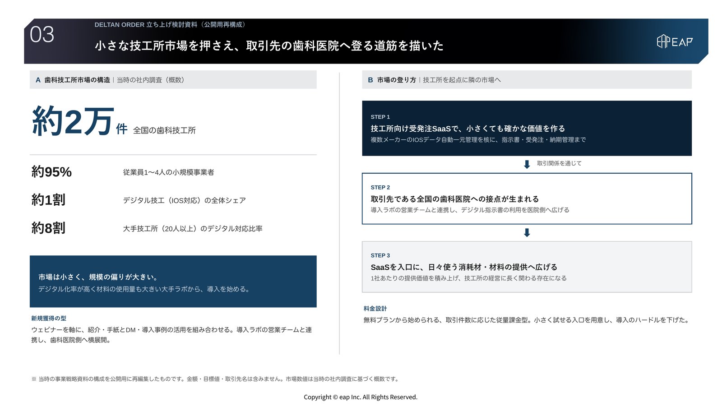Click the '取引関係を通じて' caption
722x406 pixels.
[x=559, y=163]
